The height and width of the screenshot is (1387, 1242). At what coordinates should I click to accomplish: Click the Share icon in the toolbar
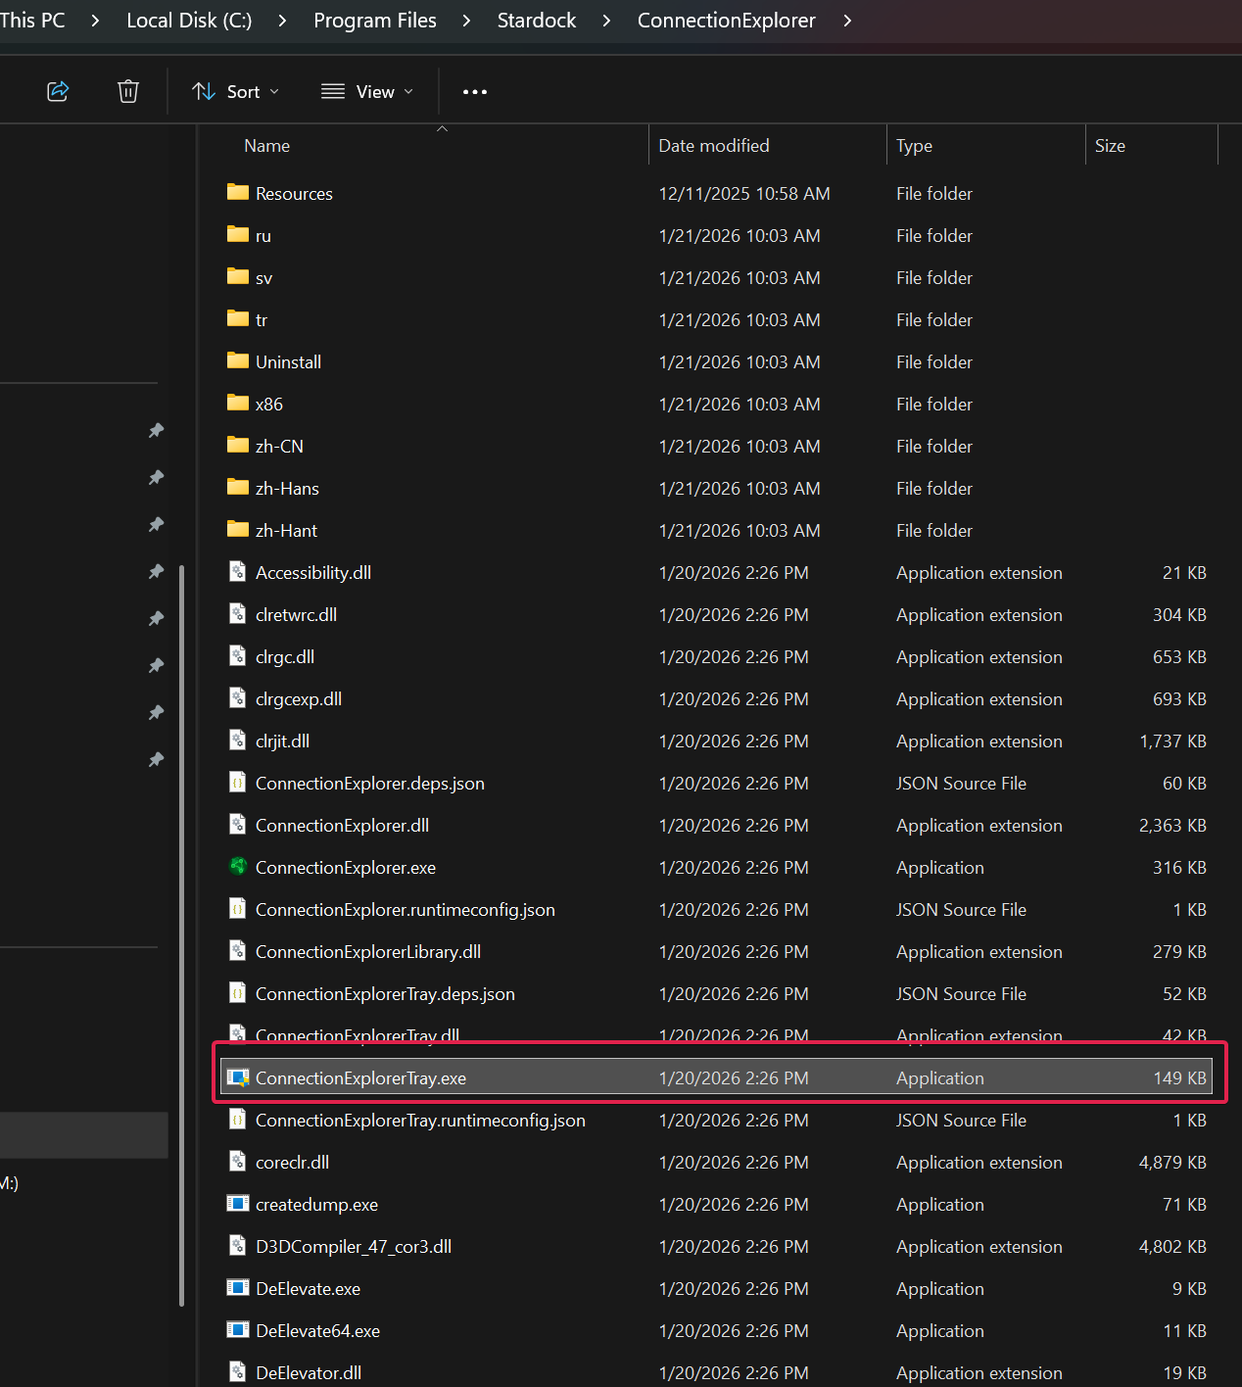click(x=58, y=91)
